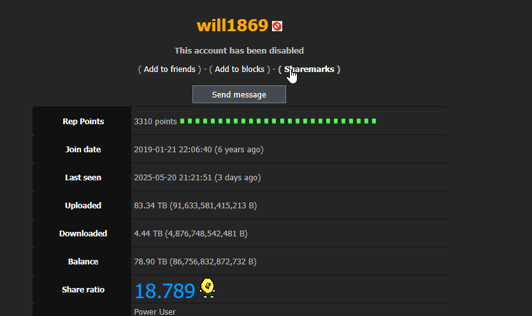
Task: Open the Sharemarks link
Action: point(309,69)
